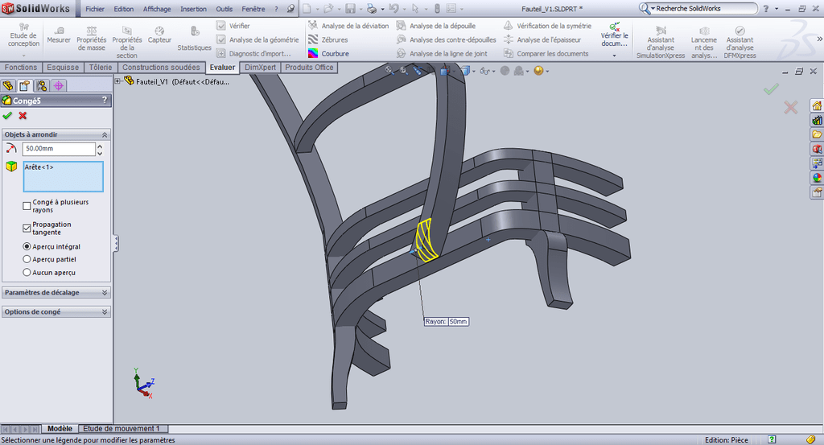Accept the Congé5 fillet with green check
Image resolution: width=824 pixels, height=445 pixels.
[7, 116]
